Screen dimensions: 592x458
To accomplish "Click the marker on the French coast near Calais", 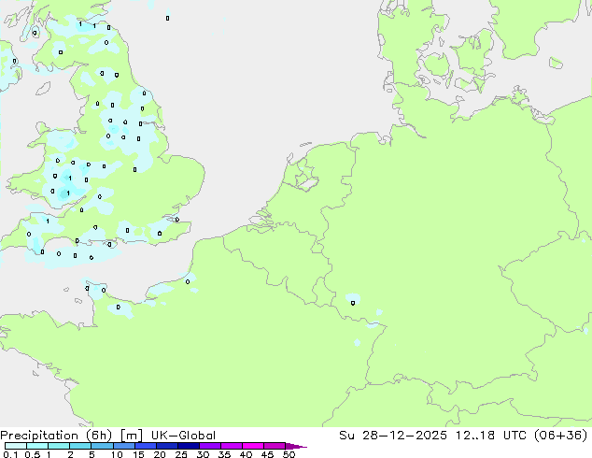I will [x=188, y=280].
